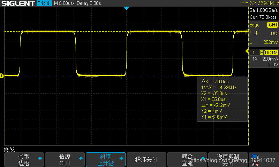
Task: Click the yellow CH1 trigger source badge
Action: click(273, 25)
